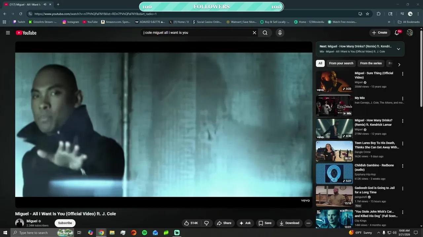Open the Create menu
Screen dimensions: 423x237
pyautogui.click(x=379, y=33)
